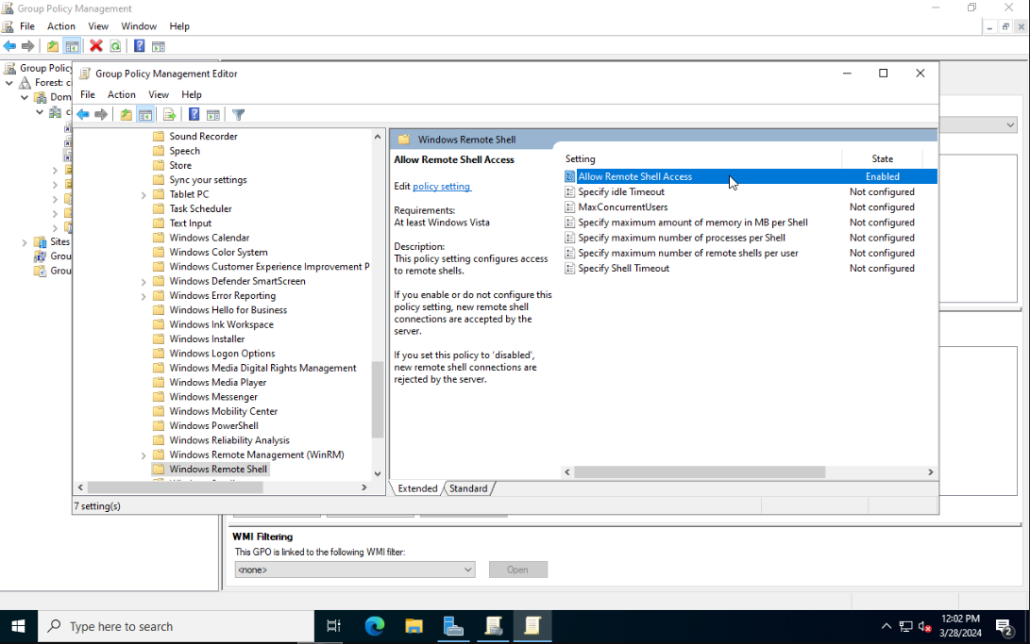Viewport: 1030px width, 644px height.
Task: Click Task View icon on the taskbar
Action: click(x=333, y=626)
